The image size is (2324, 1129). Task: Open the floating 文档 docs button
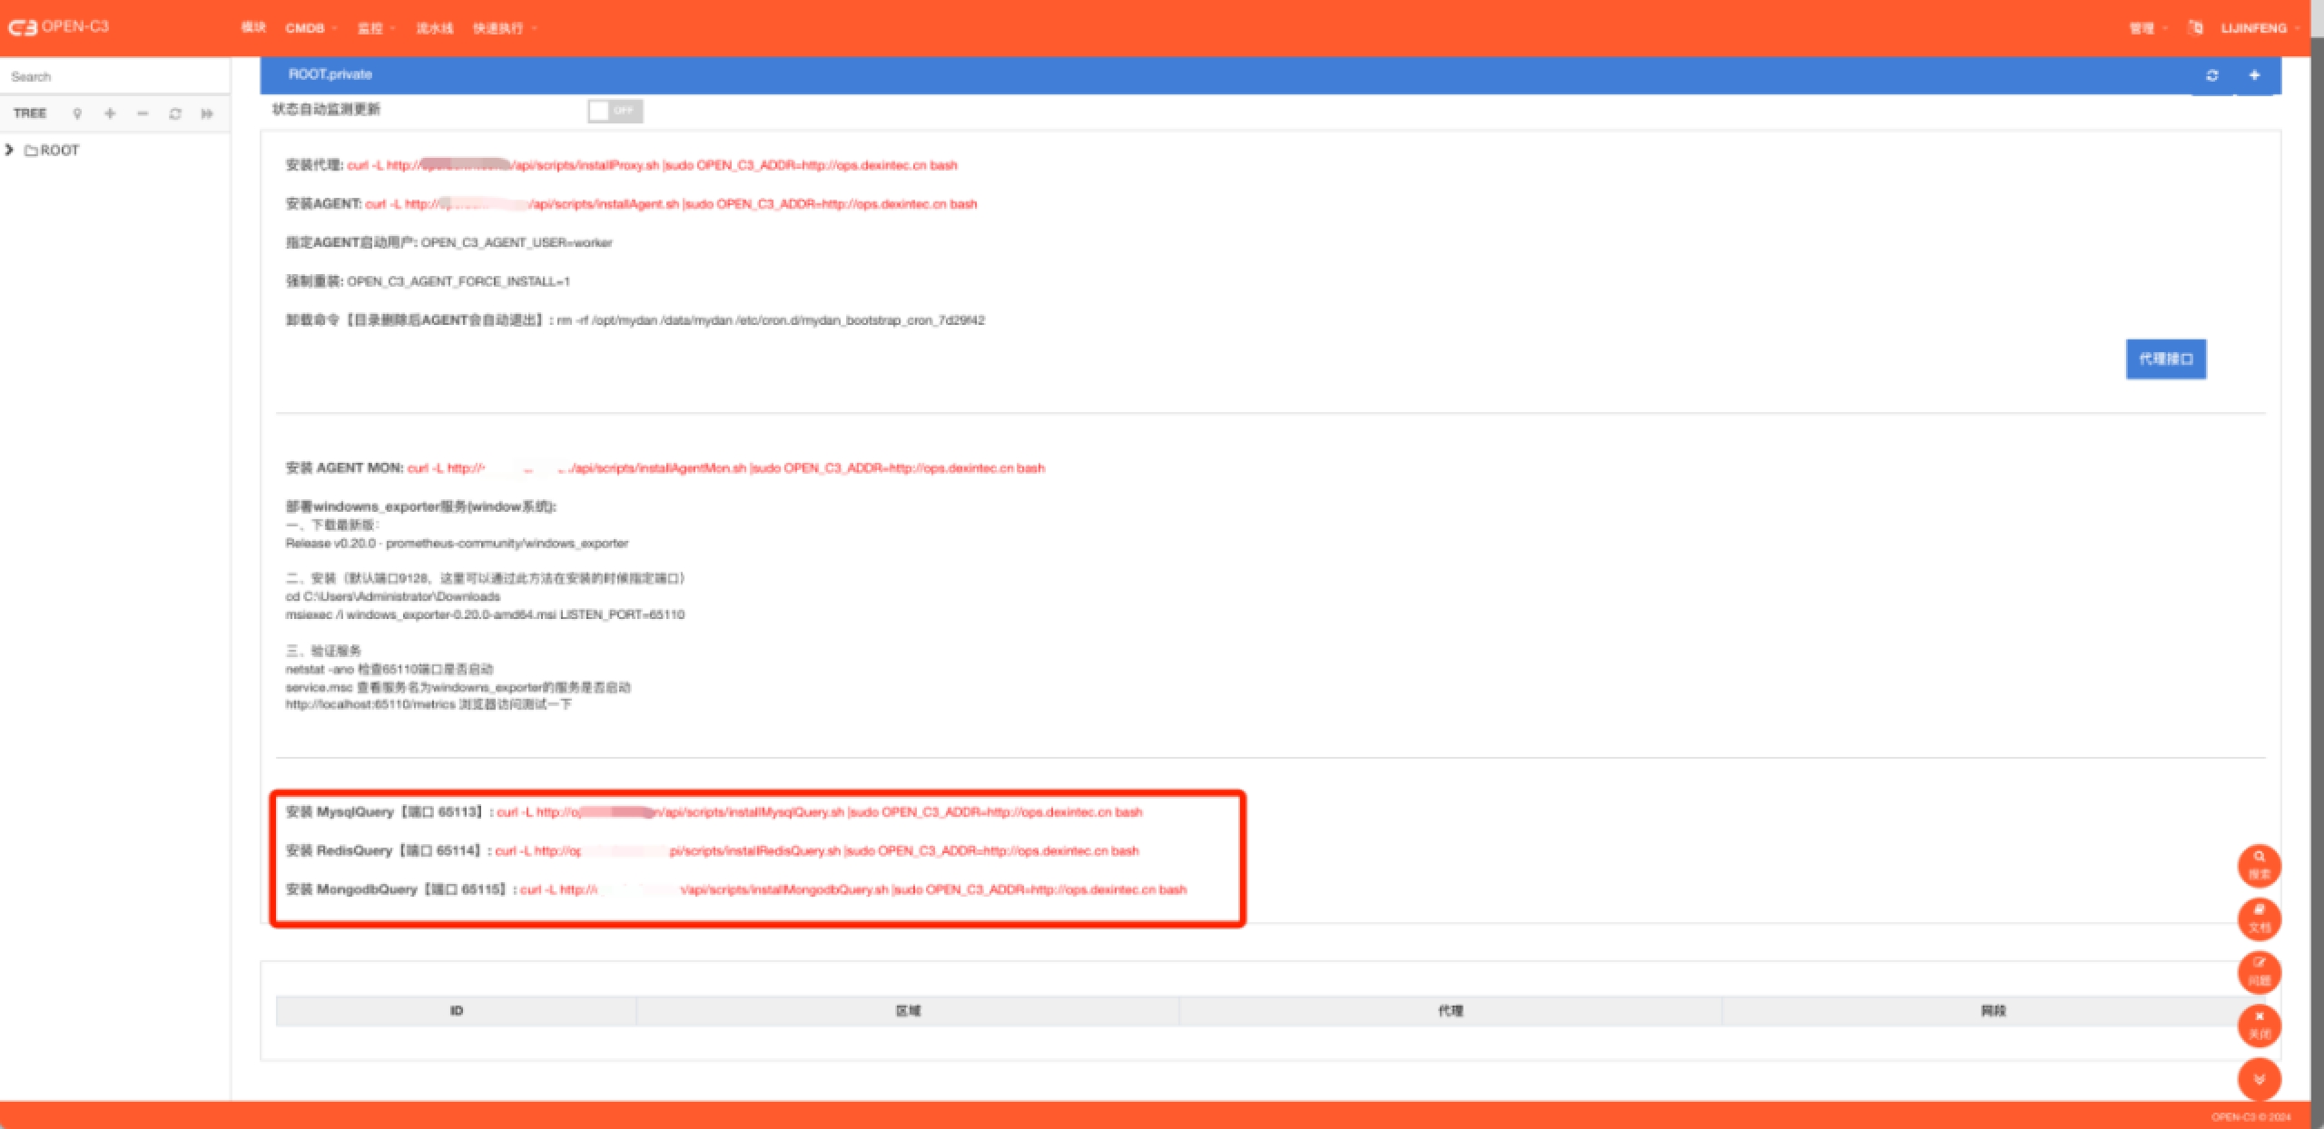click(x=2259, y=918)
